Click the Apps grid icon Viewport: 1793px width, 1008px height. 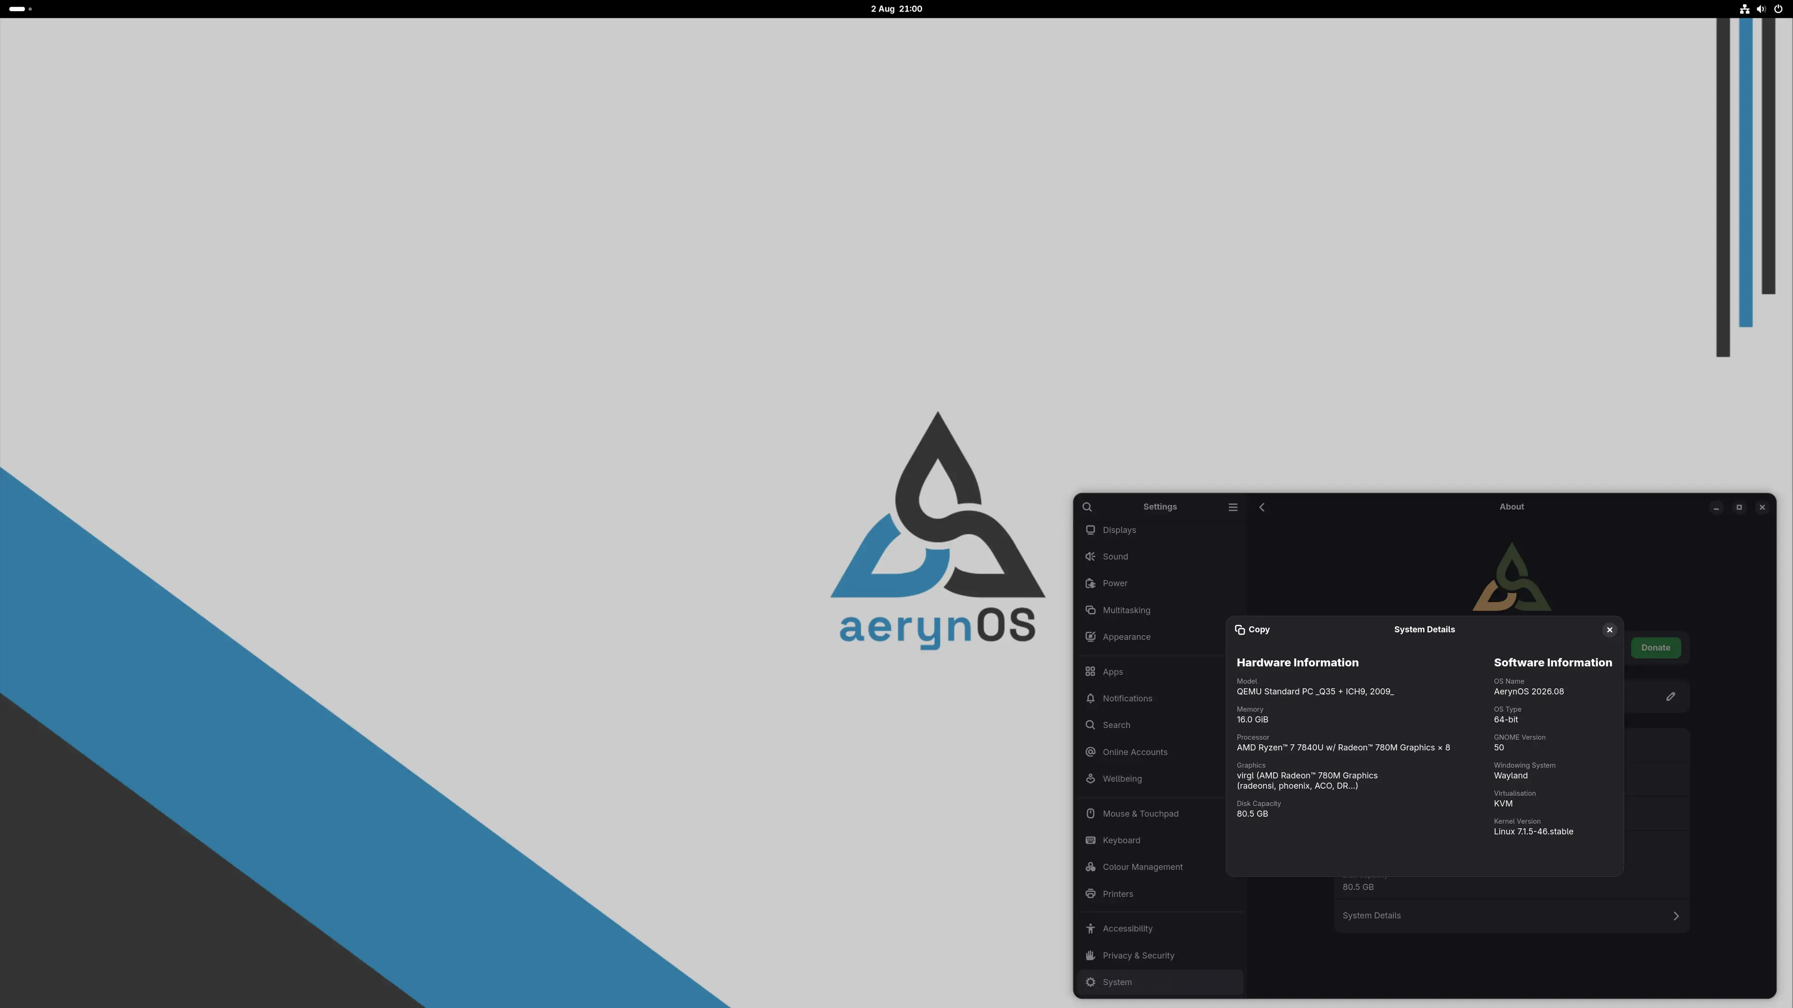(1091, 672)
